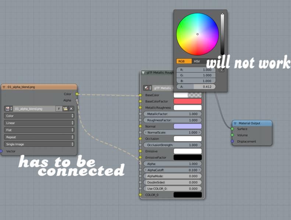Click the red BaseColorFactor swatch
The height and width of the screenshot is (220, 291).
(188, 102)
